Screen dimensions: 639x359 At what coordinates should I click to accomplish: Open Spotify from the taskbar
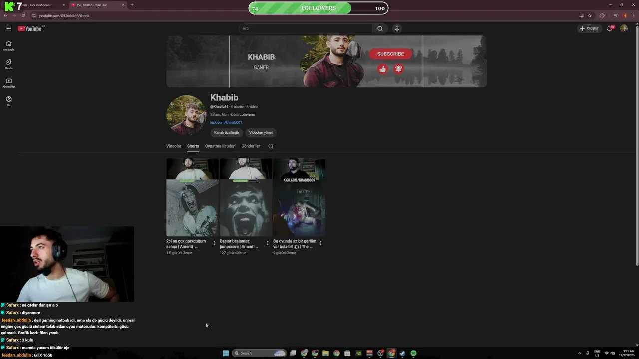413,353
